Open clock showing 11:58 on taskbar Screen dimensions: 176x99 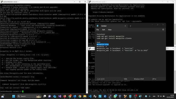tap(170, 96)
